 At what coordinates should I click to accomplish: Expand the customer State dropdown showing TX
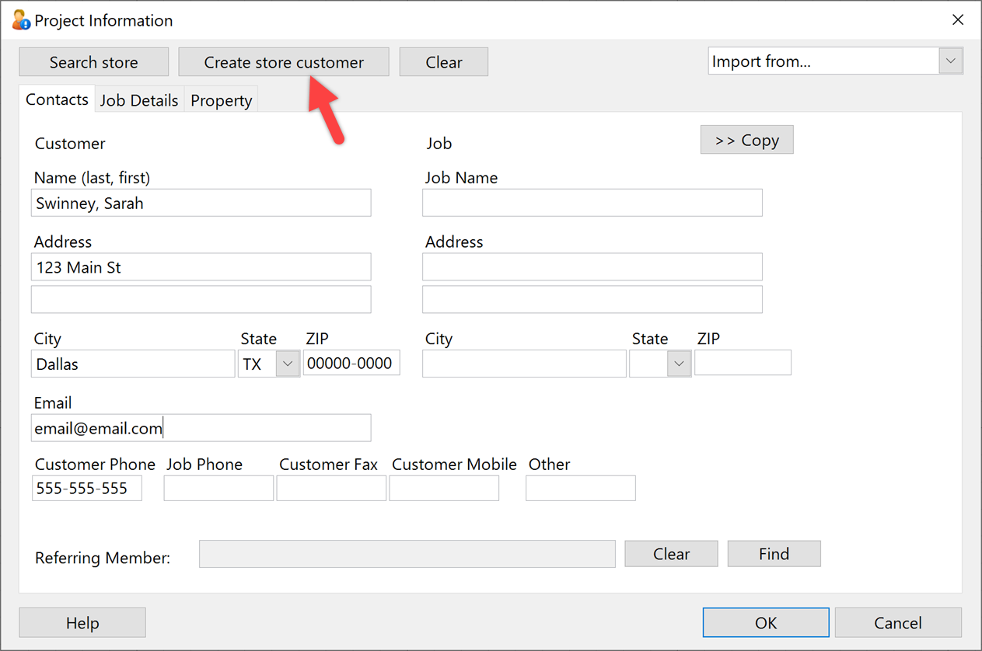click(288, 364)
